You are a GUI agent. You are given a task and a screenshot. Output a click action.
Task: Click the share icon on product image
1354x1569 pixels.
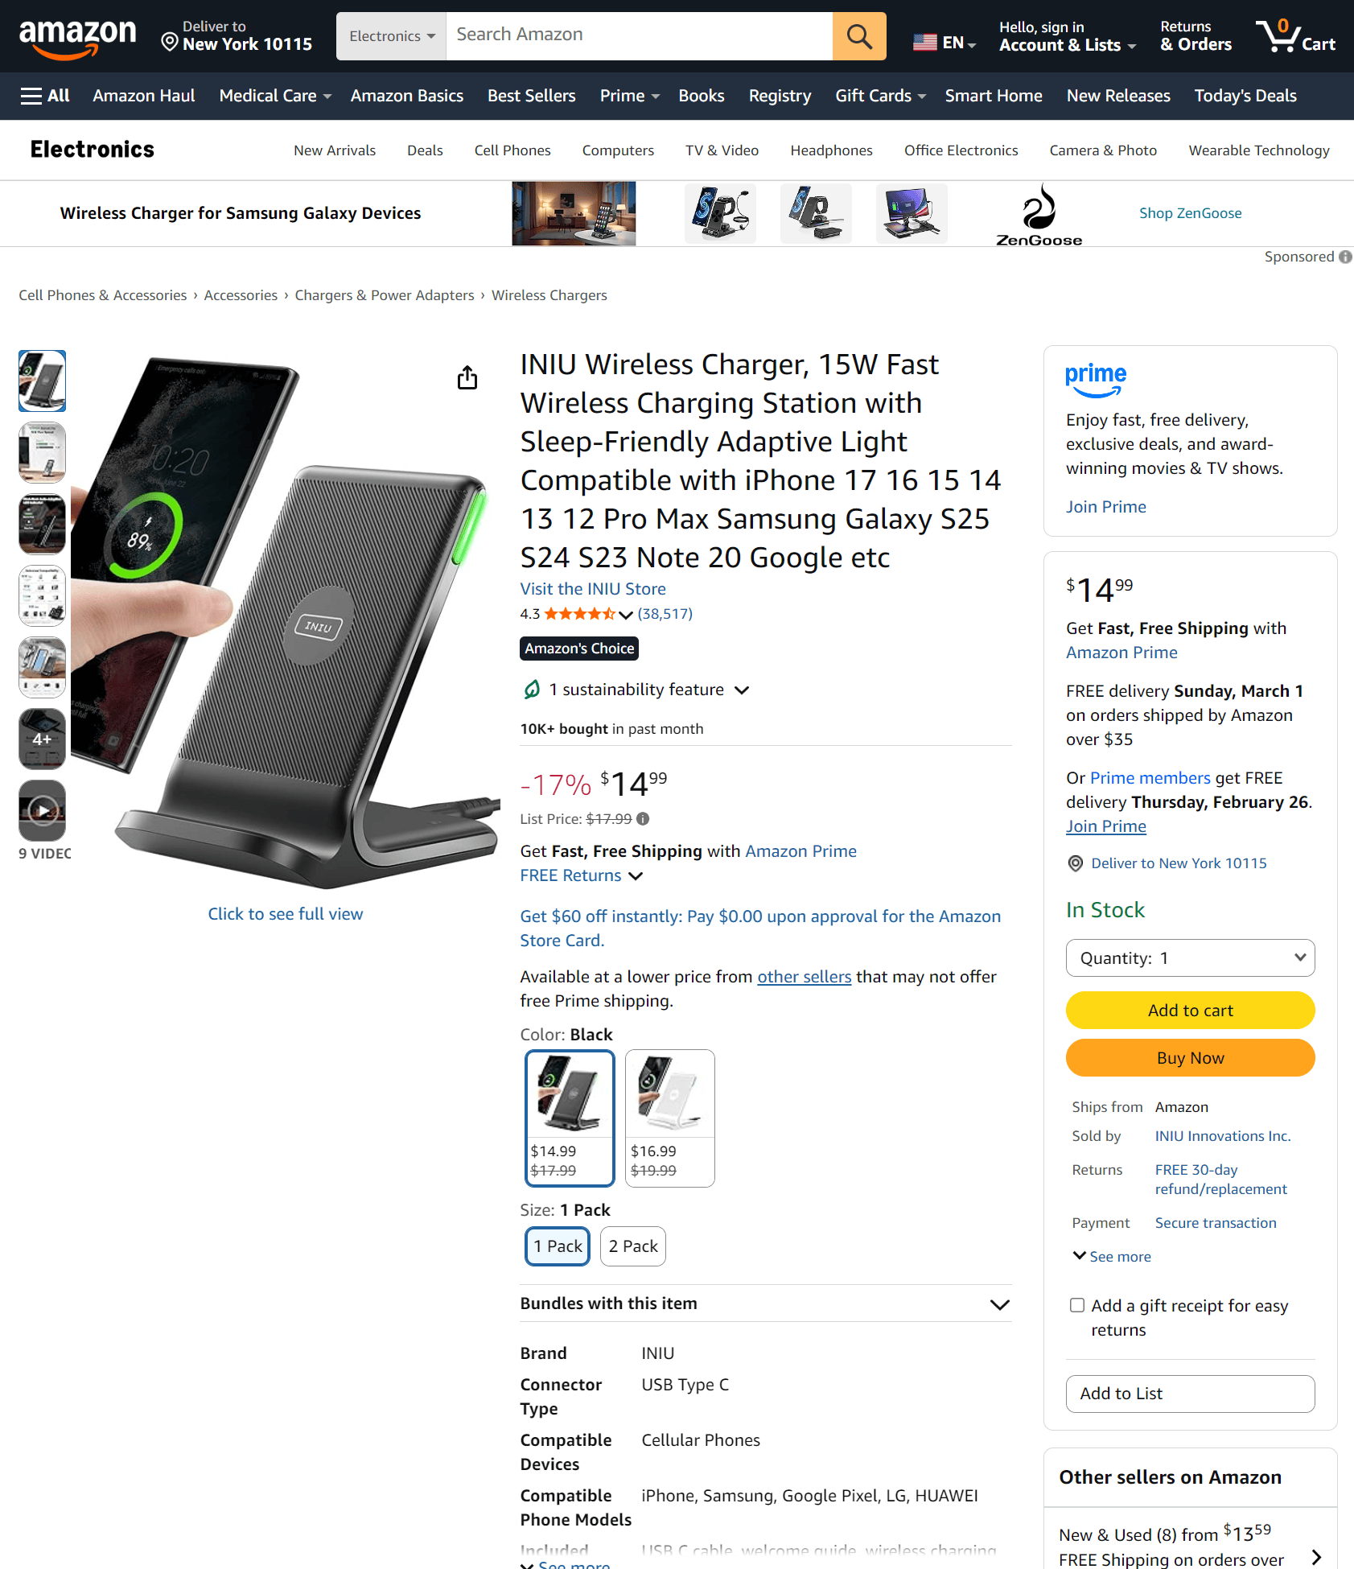467,377
